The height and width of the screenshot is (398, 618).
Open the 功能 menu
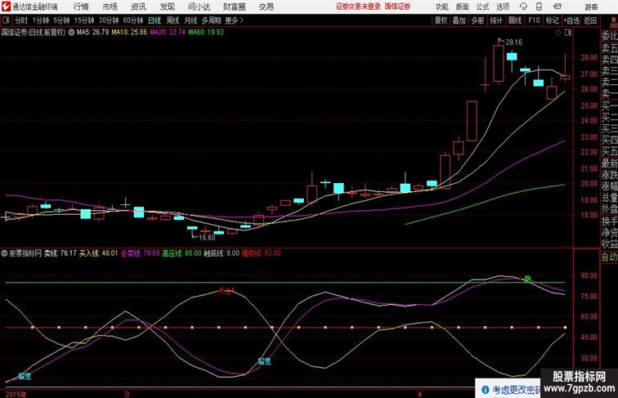pos(442,7)
